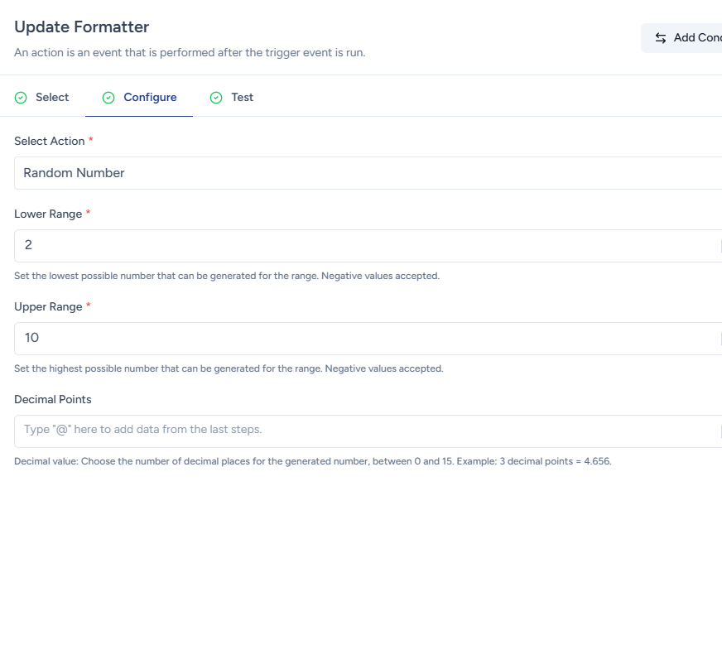
Task: Click the decimal value example hint text
Action: (312, 461)
